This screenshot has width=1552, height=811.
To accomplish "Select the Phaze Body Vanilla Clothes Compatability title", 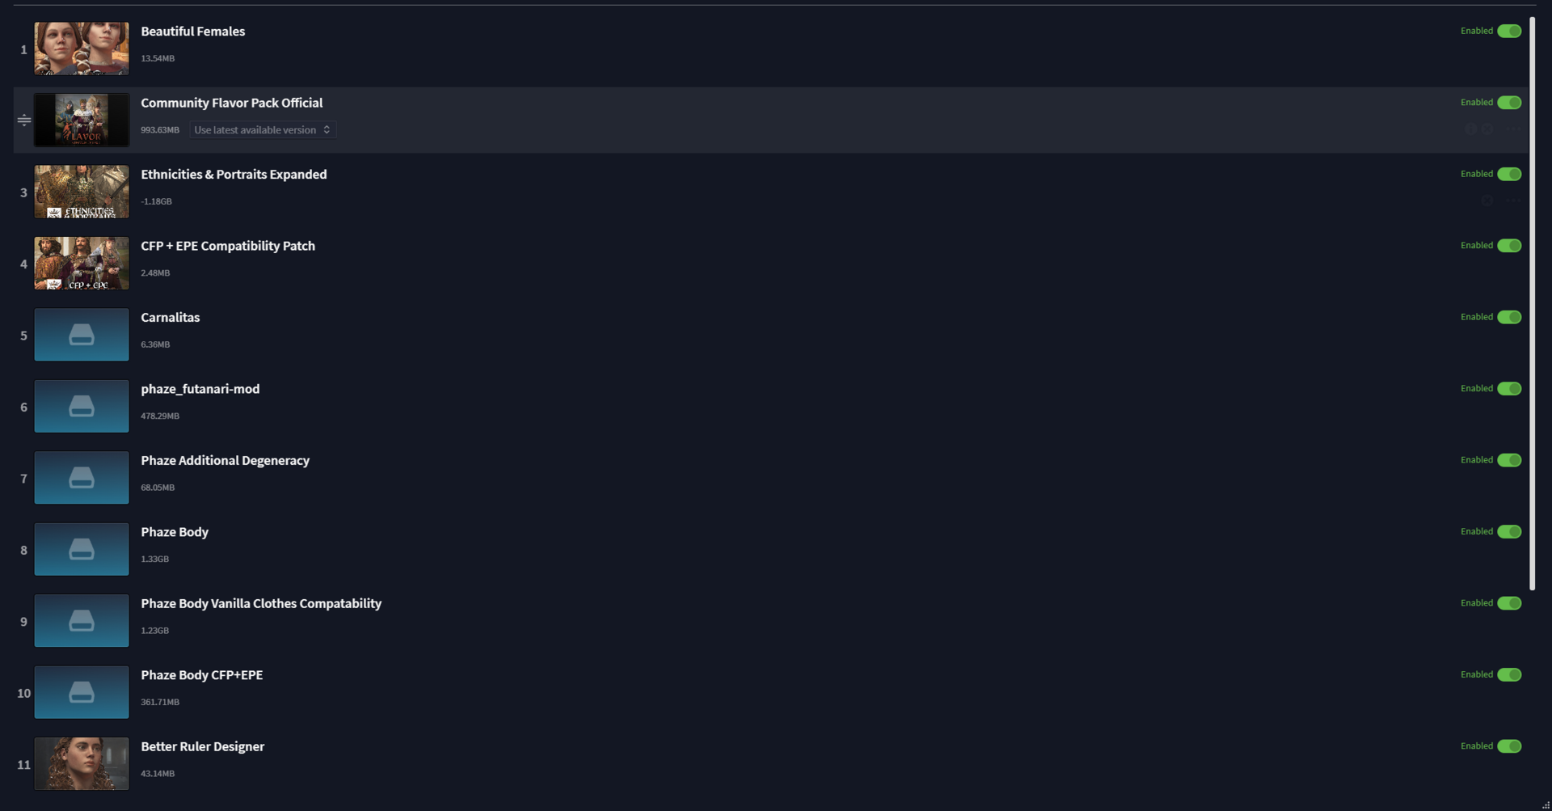I will [261, 603].
